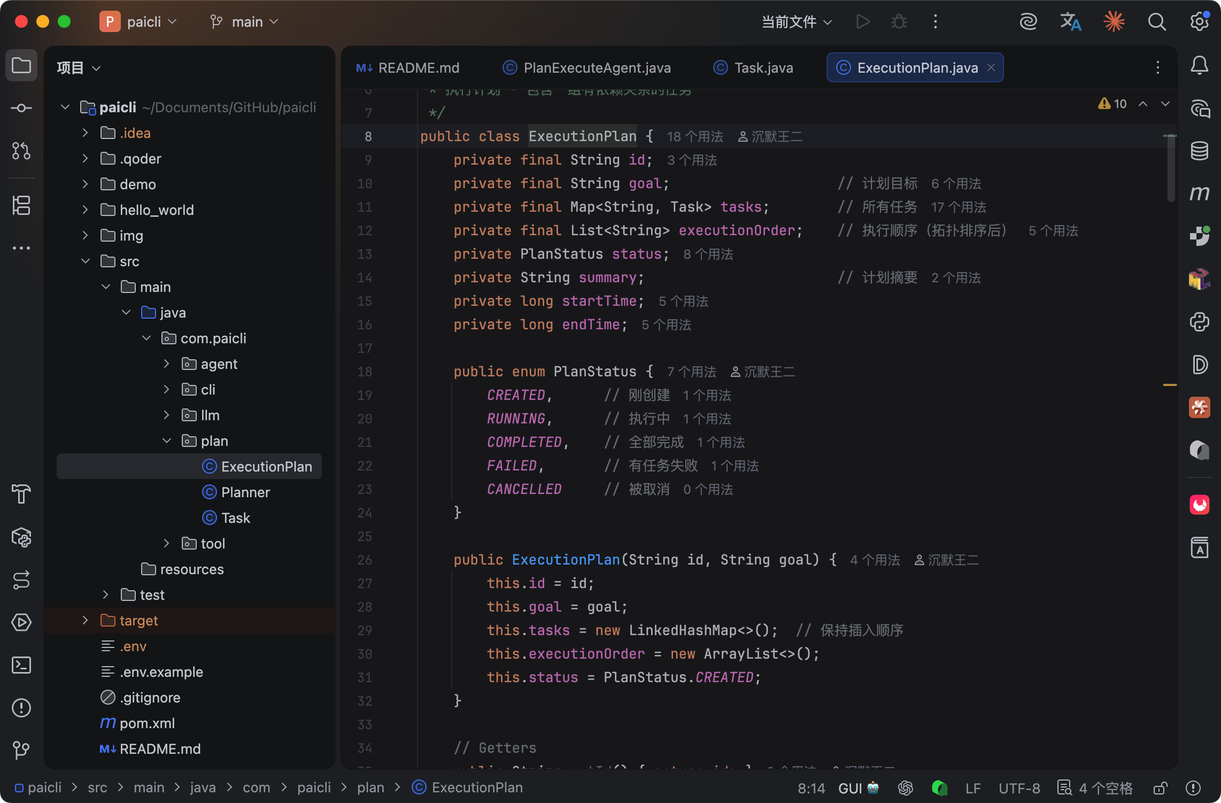Click the UTF-8 encoding in the status bar

coord(1019,788)
